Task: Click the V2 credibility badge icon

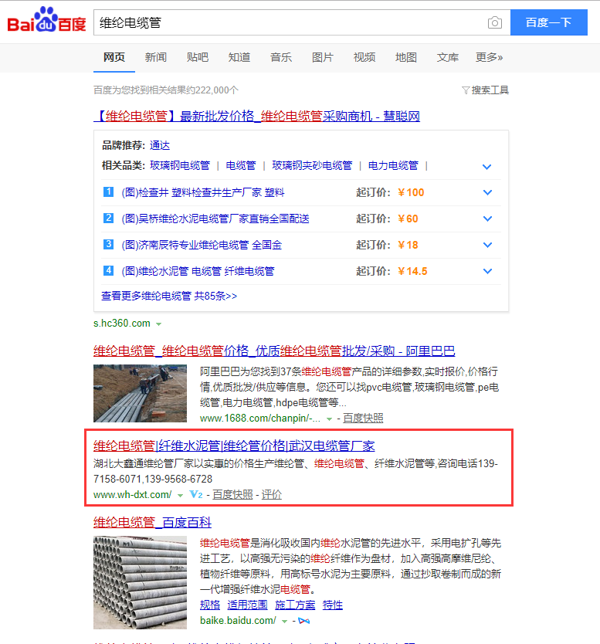Action: pos(195,494)
